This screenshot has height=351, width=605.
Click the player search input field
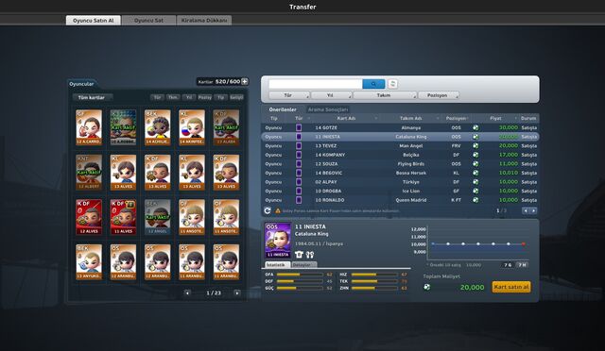(x=315, y=84)
